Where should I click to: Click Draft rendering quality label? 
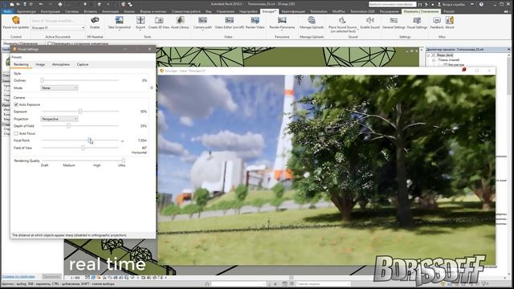(45, 165)
